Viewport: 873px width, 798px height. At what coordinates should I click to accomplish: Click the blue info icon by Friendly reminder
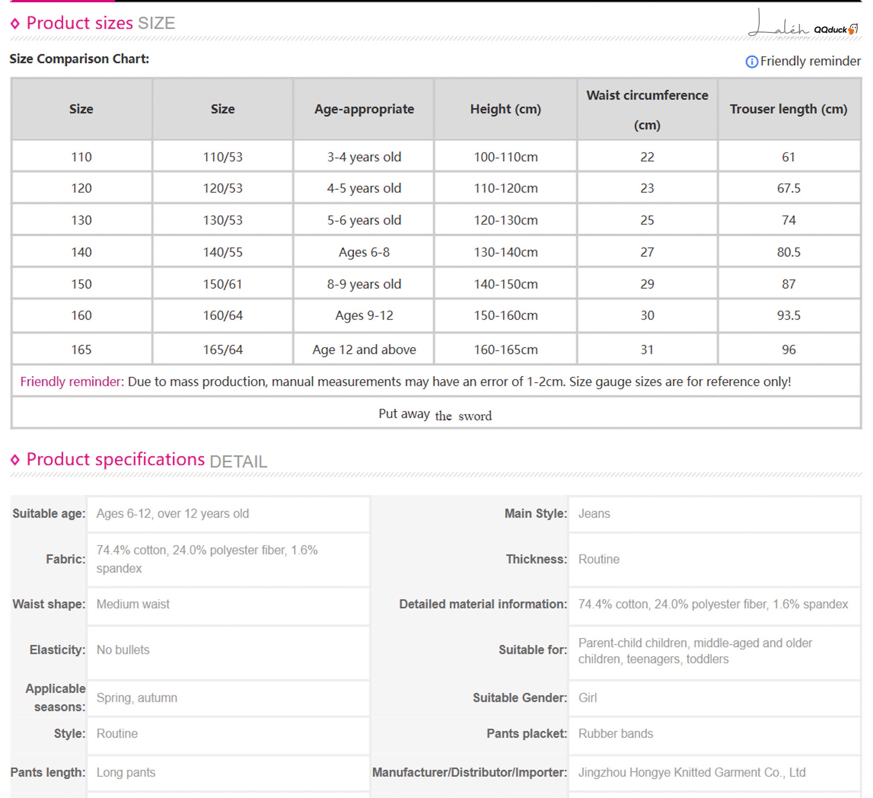click(752, 61)
